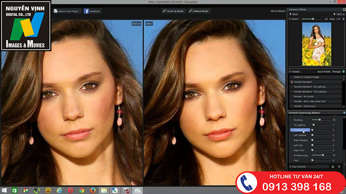Open the green-and-black round taskbar icon
Viewport: 346px width, 194px height.
tap(37, 191)
